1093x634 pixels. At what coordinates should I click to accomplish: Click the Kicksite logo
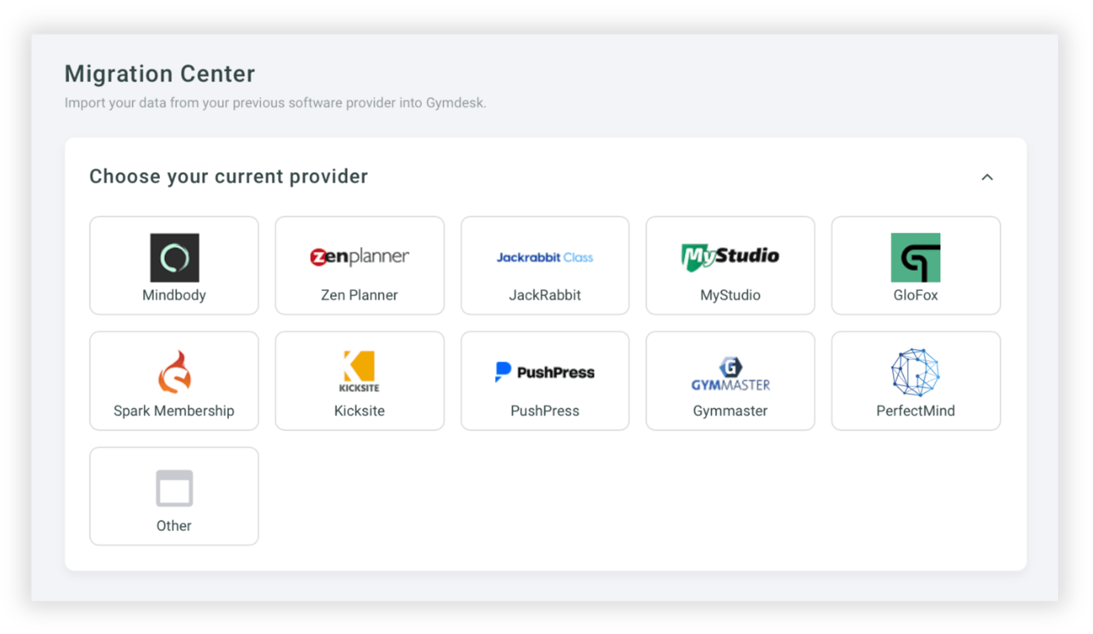359,372
